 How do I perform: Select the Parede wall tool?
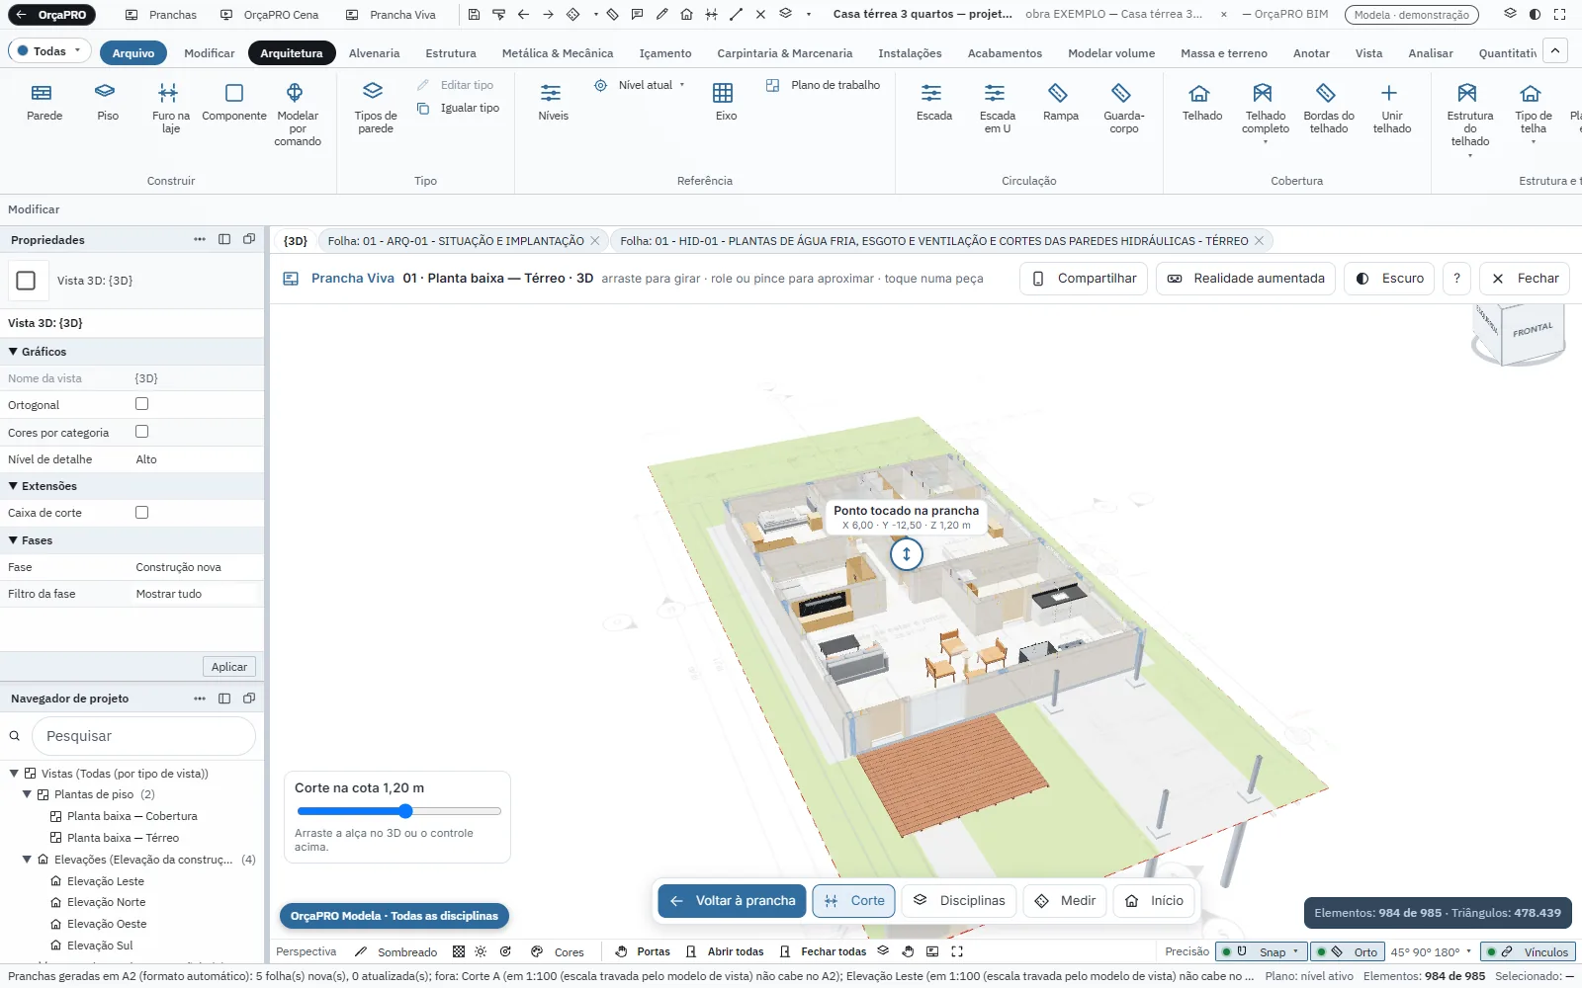[x=44, y=103]
